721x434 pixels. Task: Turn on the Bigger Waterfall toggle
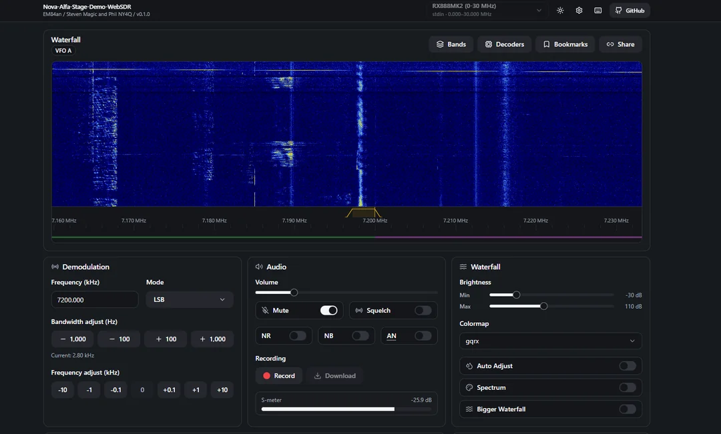point(626,409)
